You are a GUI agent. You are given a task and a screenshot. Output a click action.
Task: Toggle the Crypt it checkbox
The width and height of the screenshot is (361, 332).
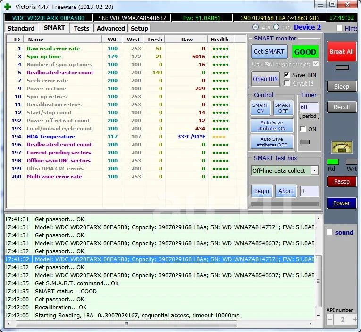[286, 83]
